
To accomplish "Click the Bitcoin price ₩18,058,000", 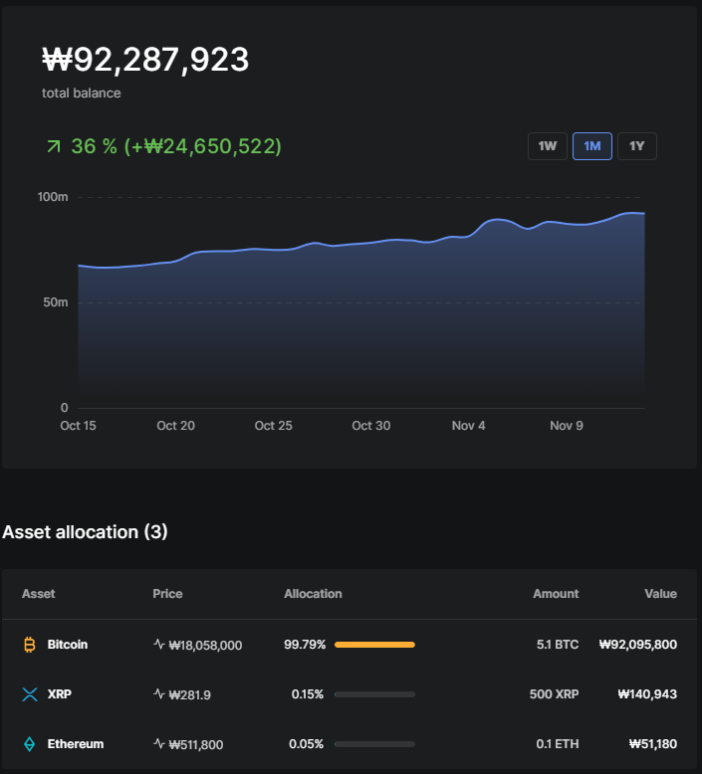I will click(x=205, y=645).
